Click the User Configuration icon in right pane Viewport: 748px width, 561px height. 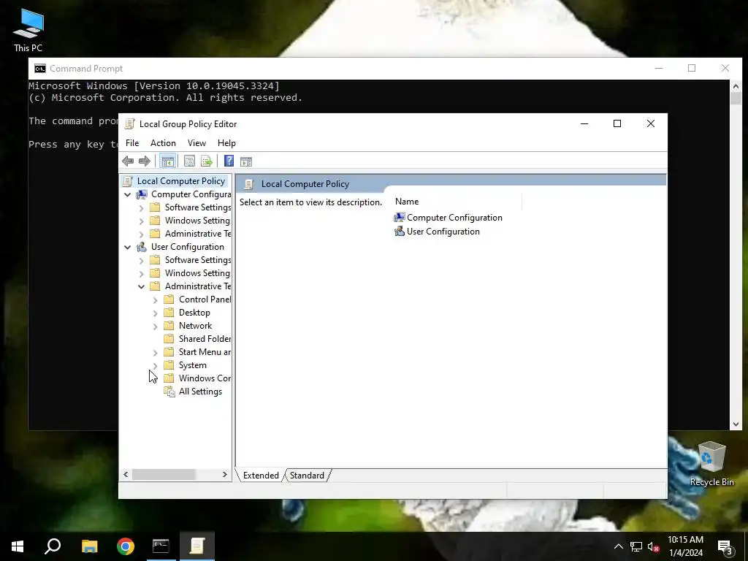coord(400,232)
